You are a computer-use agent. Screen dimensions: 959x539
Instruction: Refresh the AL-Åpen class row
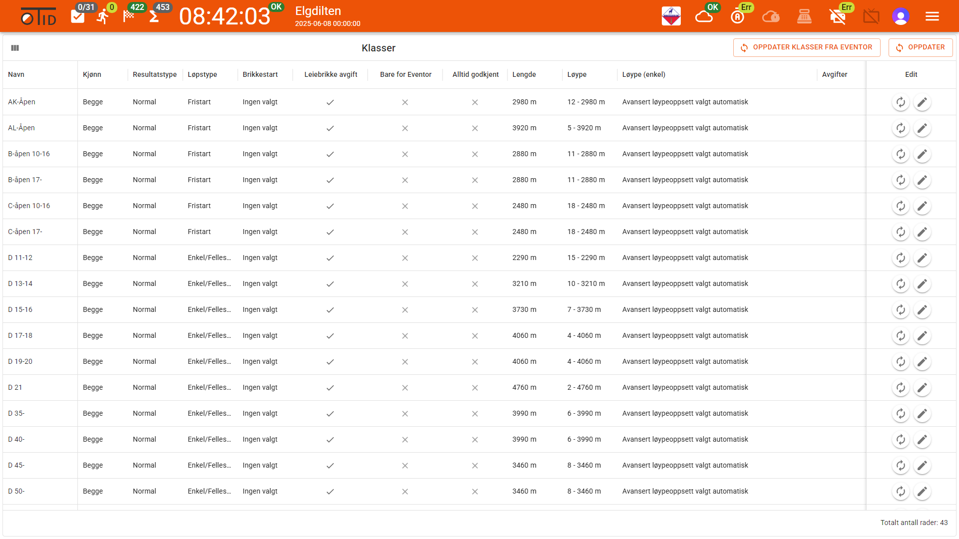coord(901,128)
